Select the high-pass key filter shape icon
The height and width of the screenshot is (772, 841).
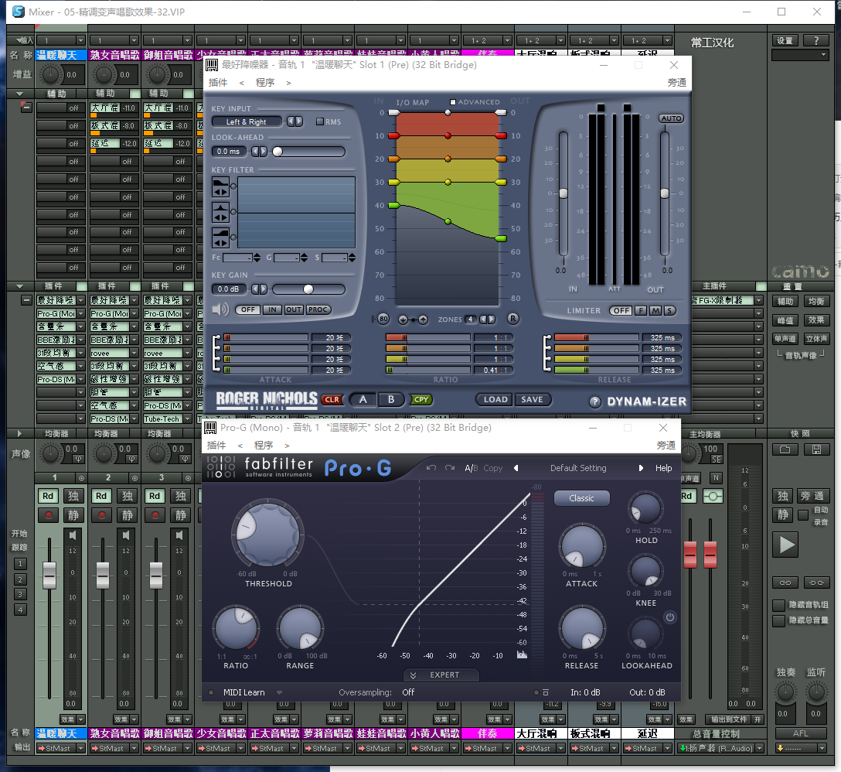(x=220, y=237)
